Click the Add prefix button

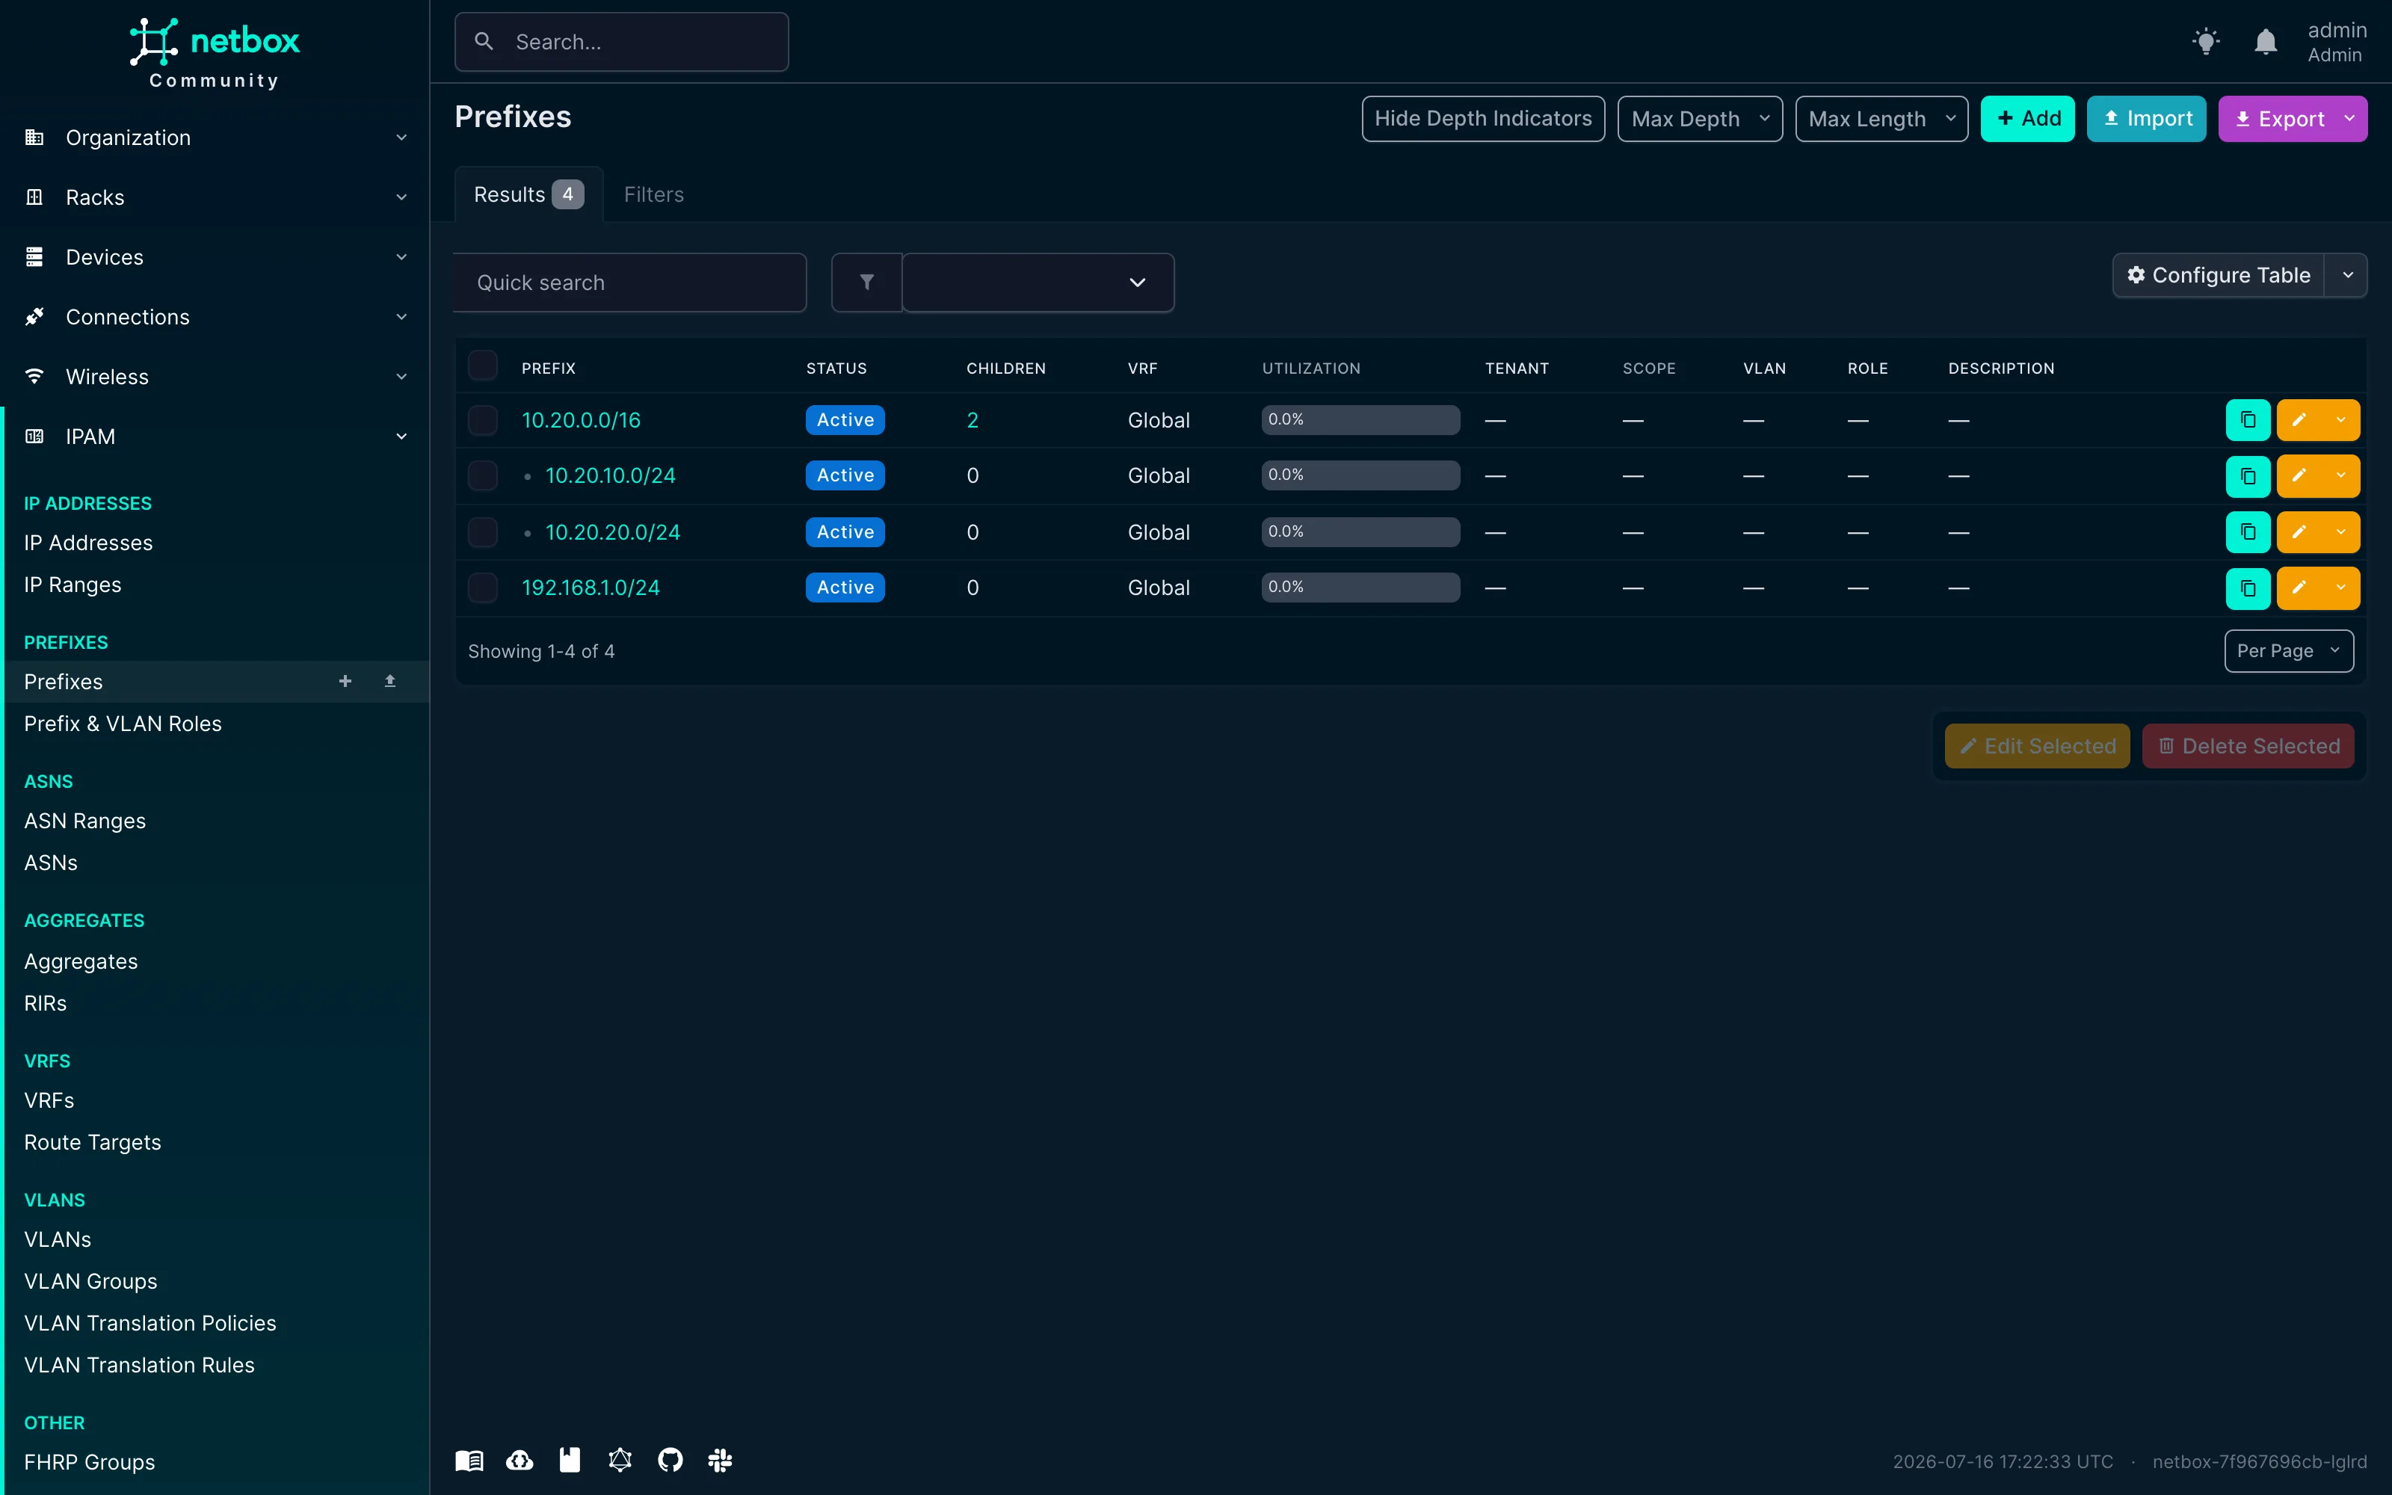[x=2027, y=119]
